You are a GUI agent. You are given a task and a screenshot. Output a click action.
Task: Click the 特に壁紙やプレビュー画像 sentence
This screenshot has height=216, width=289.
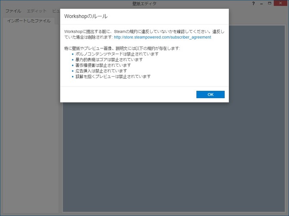pyautogui.click(x=122, y=48)
